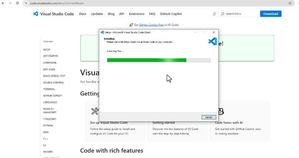Click in the Search Docs field
This screenshot has width=299, height=158.
click(x=238, y=14)
